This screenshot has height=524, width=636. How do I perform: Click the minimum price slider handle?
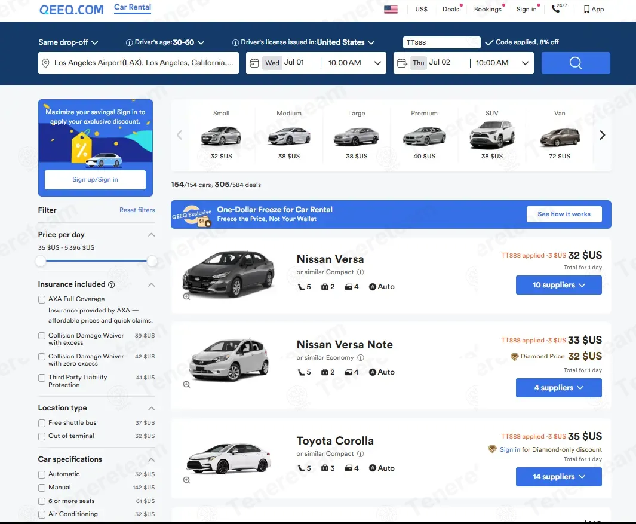41,261
